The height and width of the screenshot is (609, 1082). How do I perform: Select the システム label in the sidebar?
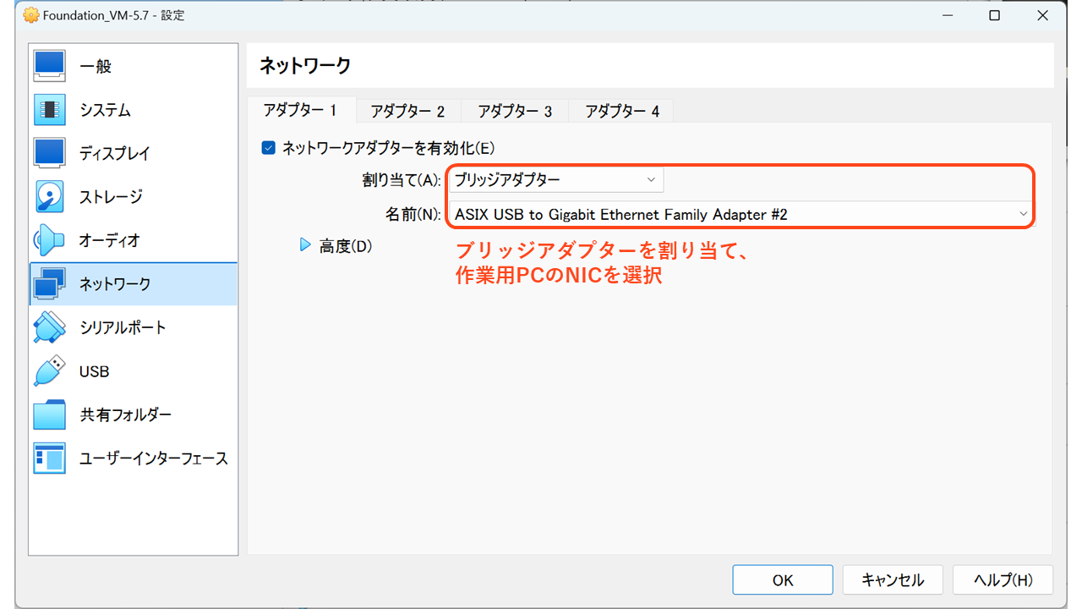105,110
